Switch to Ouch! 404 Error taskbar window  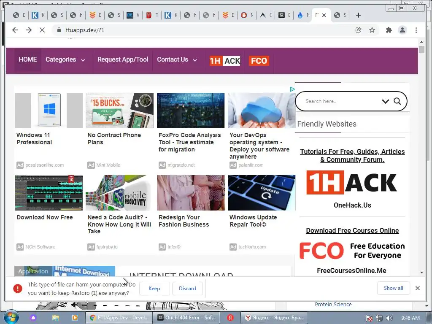[186, 318]
